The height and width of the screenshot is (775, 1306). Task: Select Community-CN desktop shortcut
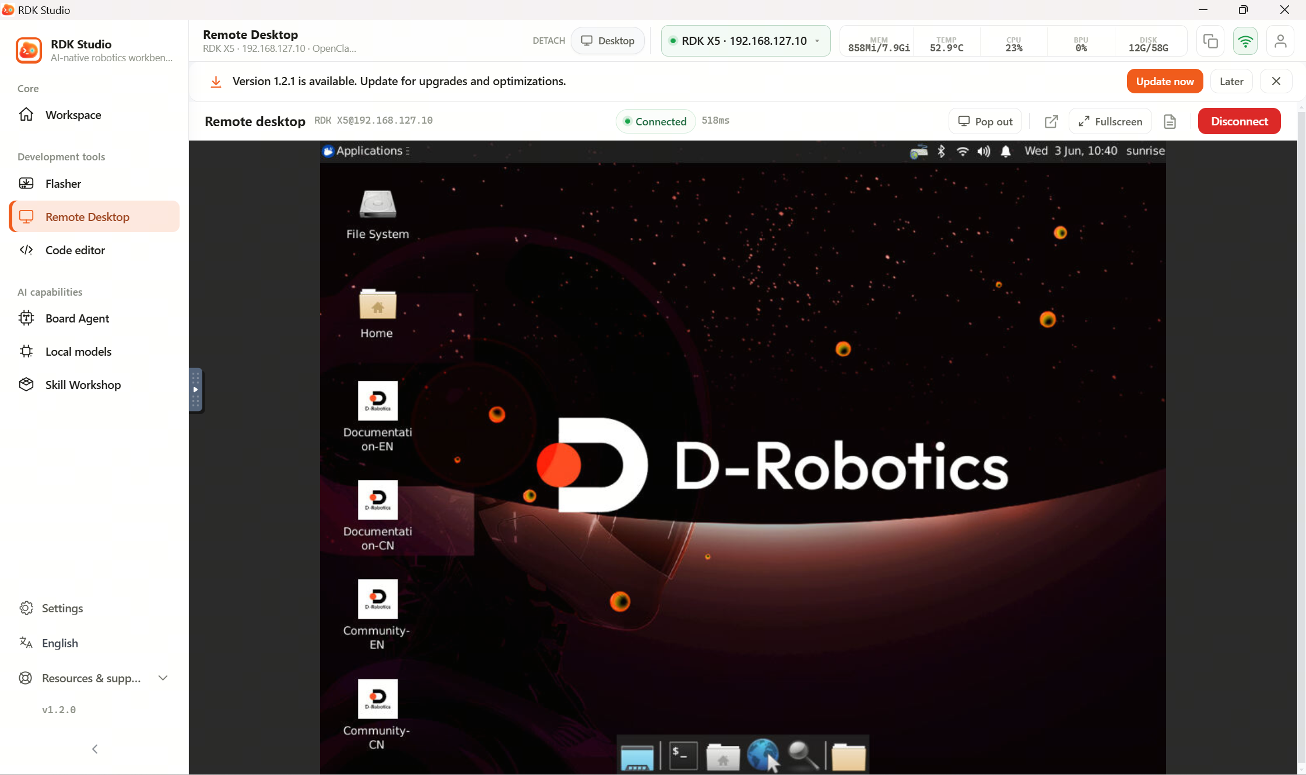(377, 715)
